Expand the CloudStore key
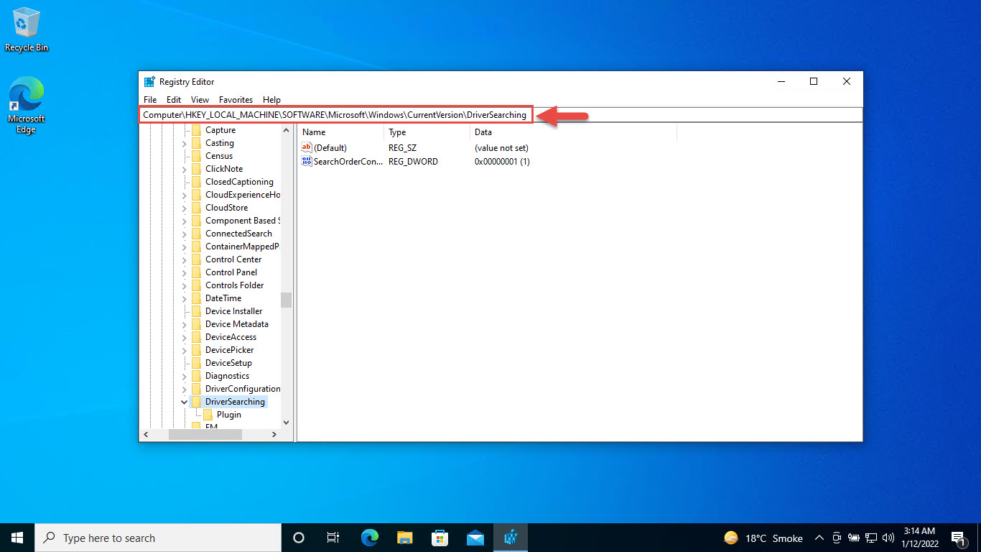This screenshot has height=552, width=981. (185, 208)
